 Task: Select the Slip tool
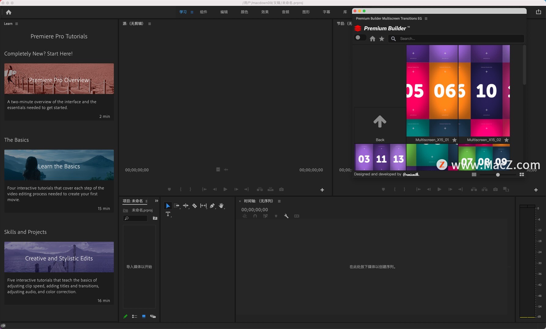[203, 206]
